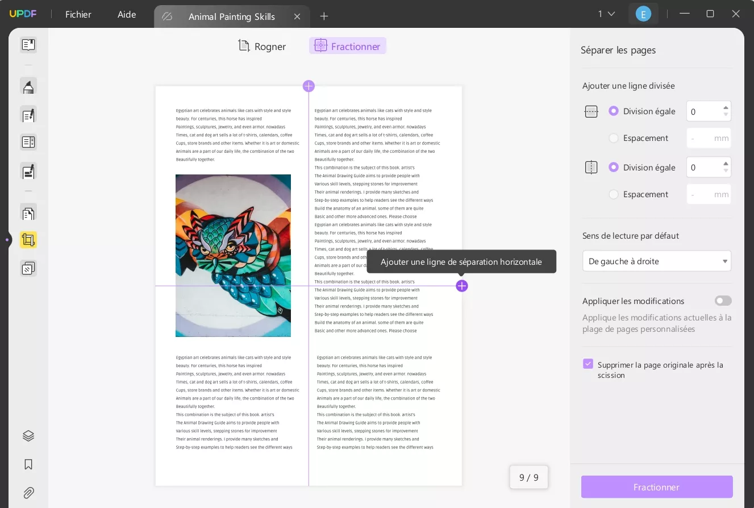Uncheck Supprimer la page originale après la scission
754x508 pixels.
click(x=588, y=364)
